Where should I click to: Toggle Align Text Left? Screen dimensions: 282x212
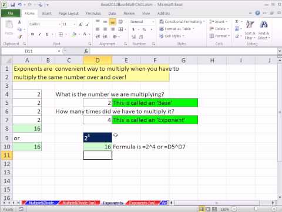click(x=98, y=29)
